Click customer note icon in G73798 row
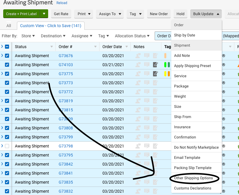This screenshot has height=195, width=239. [138, 146]
